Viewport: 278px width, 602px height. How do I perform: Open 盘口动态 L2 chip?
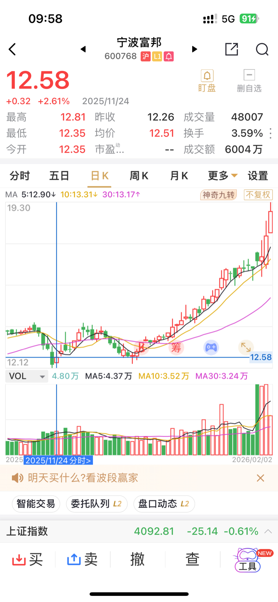point(164,504)
